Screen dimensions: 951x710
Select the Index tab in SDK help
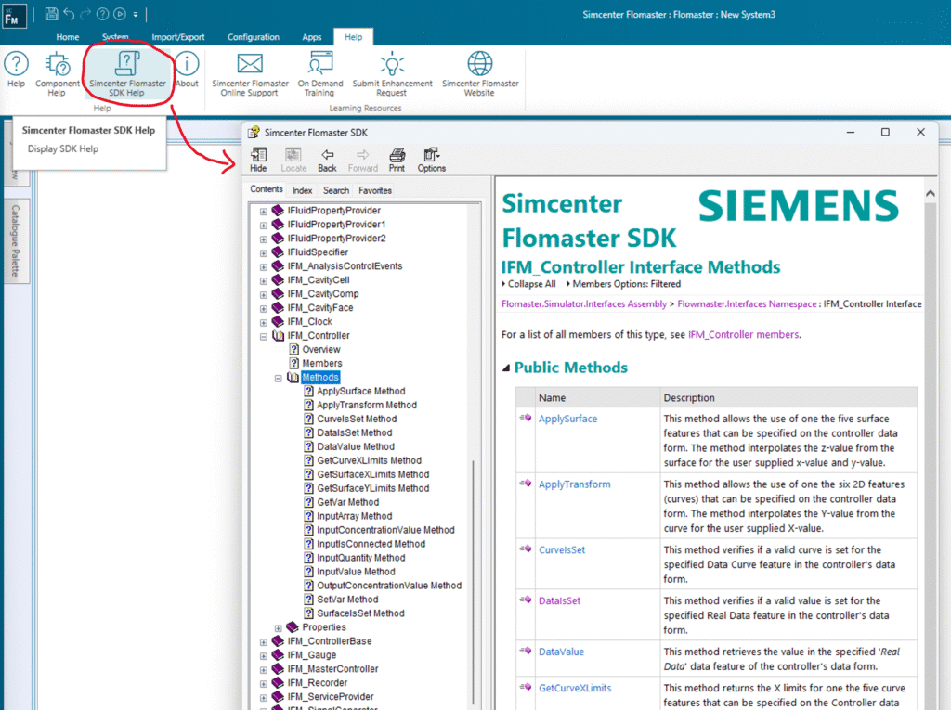302,190
